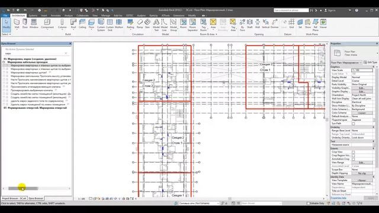Click the Sign In button
This screenshot has height=213, width=379.
330,11
